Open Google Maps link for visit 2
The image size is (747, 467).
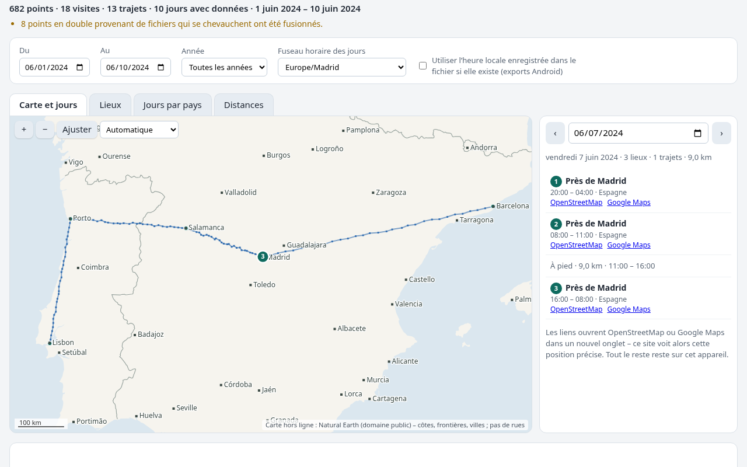629,245
